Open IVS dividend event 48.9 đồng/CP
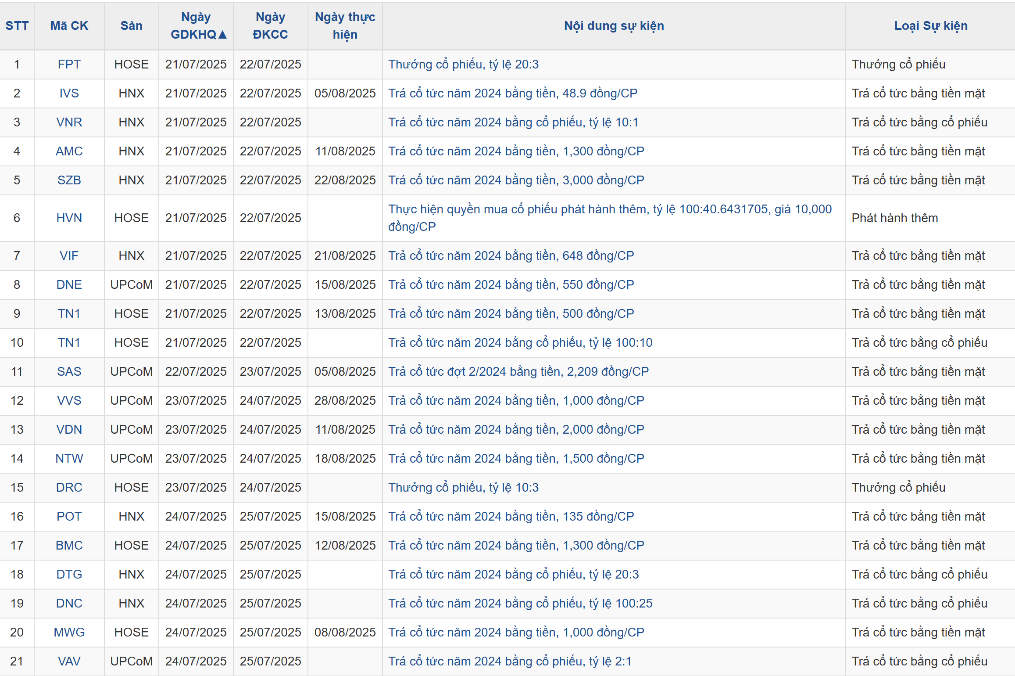This screenshot has height=676, width=1015. [513, 93]
